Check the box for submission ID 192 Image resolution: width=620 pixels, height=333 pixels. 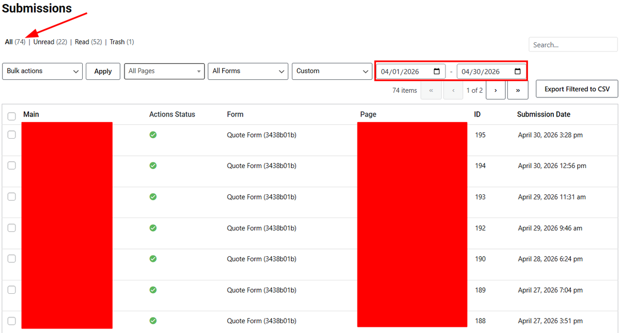[x=11, y=228]
